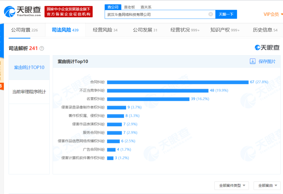Select 案由统计TOP10 in the side panel
Viewport: 283px width, 194px height.
[29, 68]
